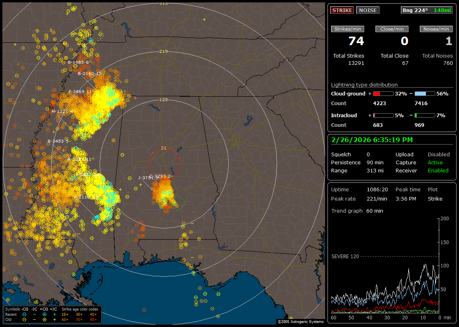Select storm cell label B-2160-15 on map
Image resolution: width=459 pixels, height=327 pixels.
point(90,74)
